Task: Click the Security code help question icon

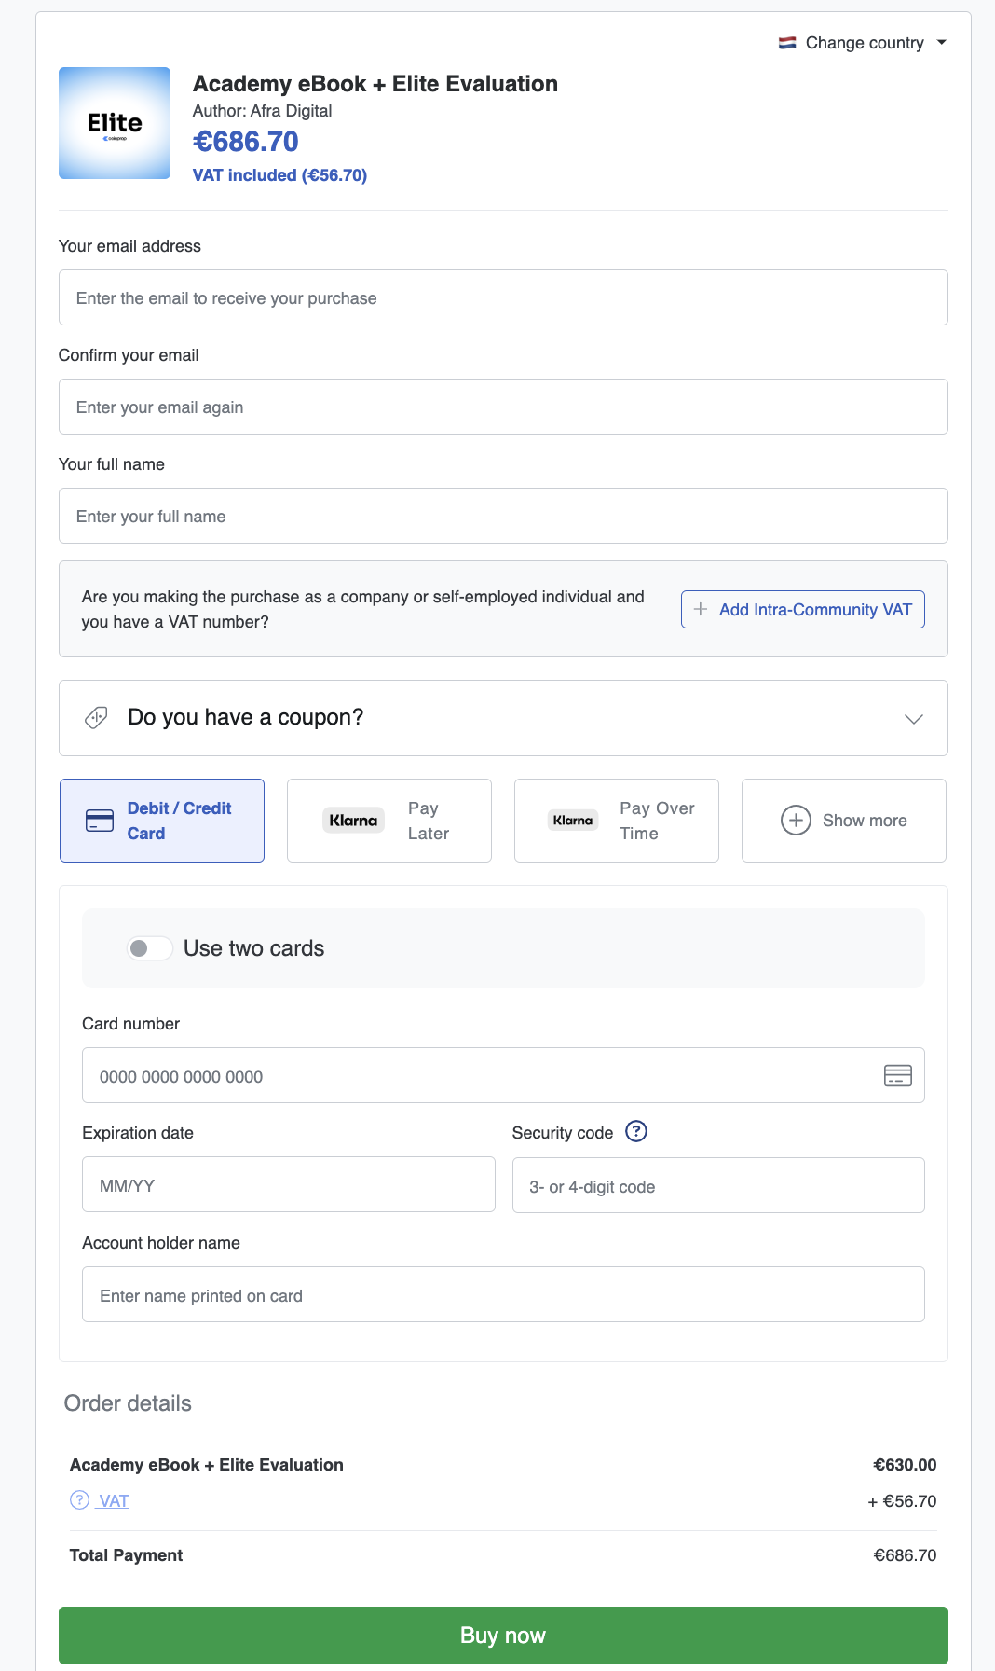Action: (636, 1131)
